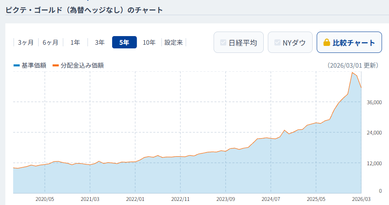Click the blue 基準価額 legend swatch

pyautogui.click(x=16, y=66)
